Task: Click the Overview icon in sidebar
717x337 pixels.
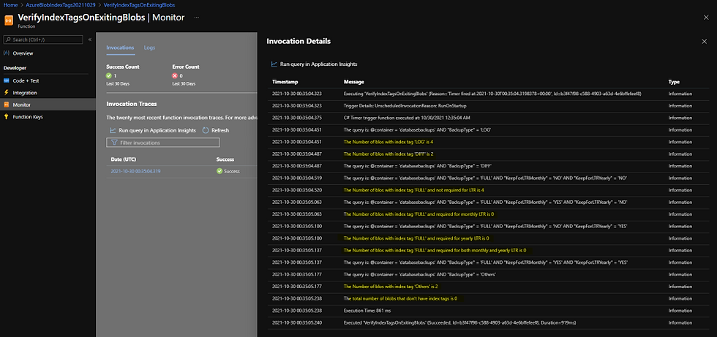Action: (x=7, y=53)
